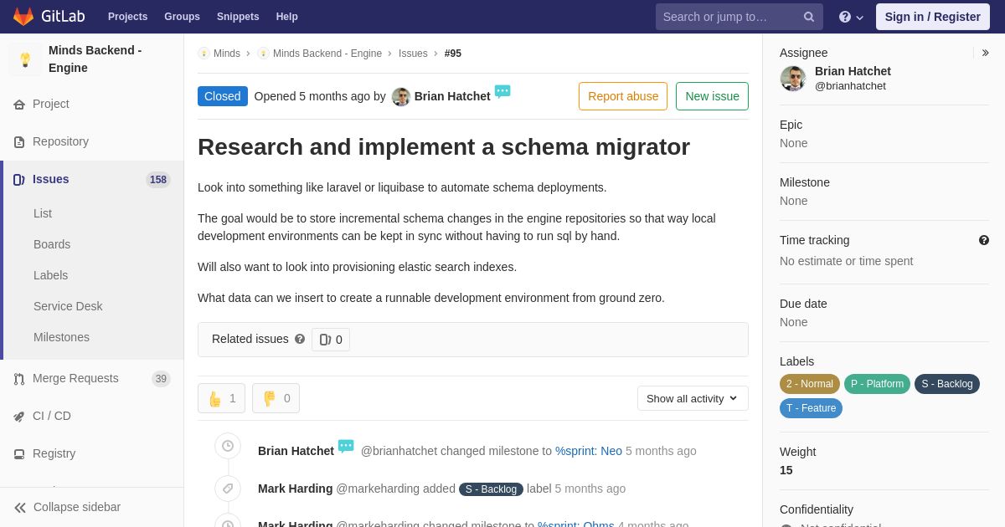
Task: Click the GitLab fox logo
Action: [x=23, y=17]
